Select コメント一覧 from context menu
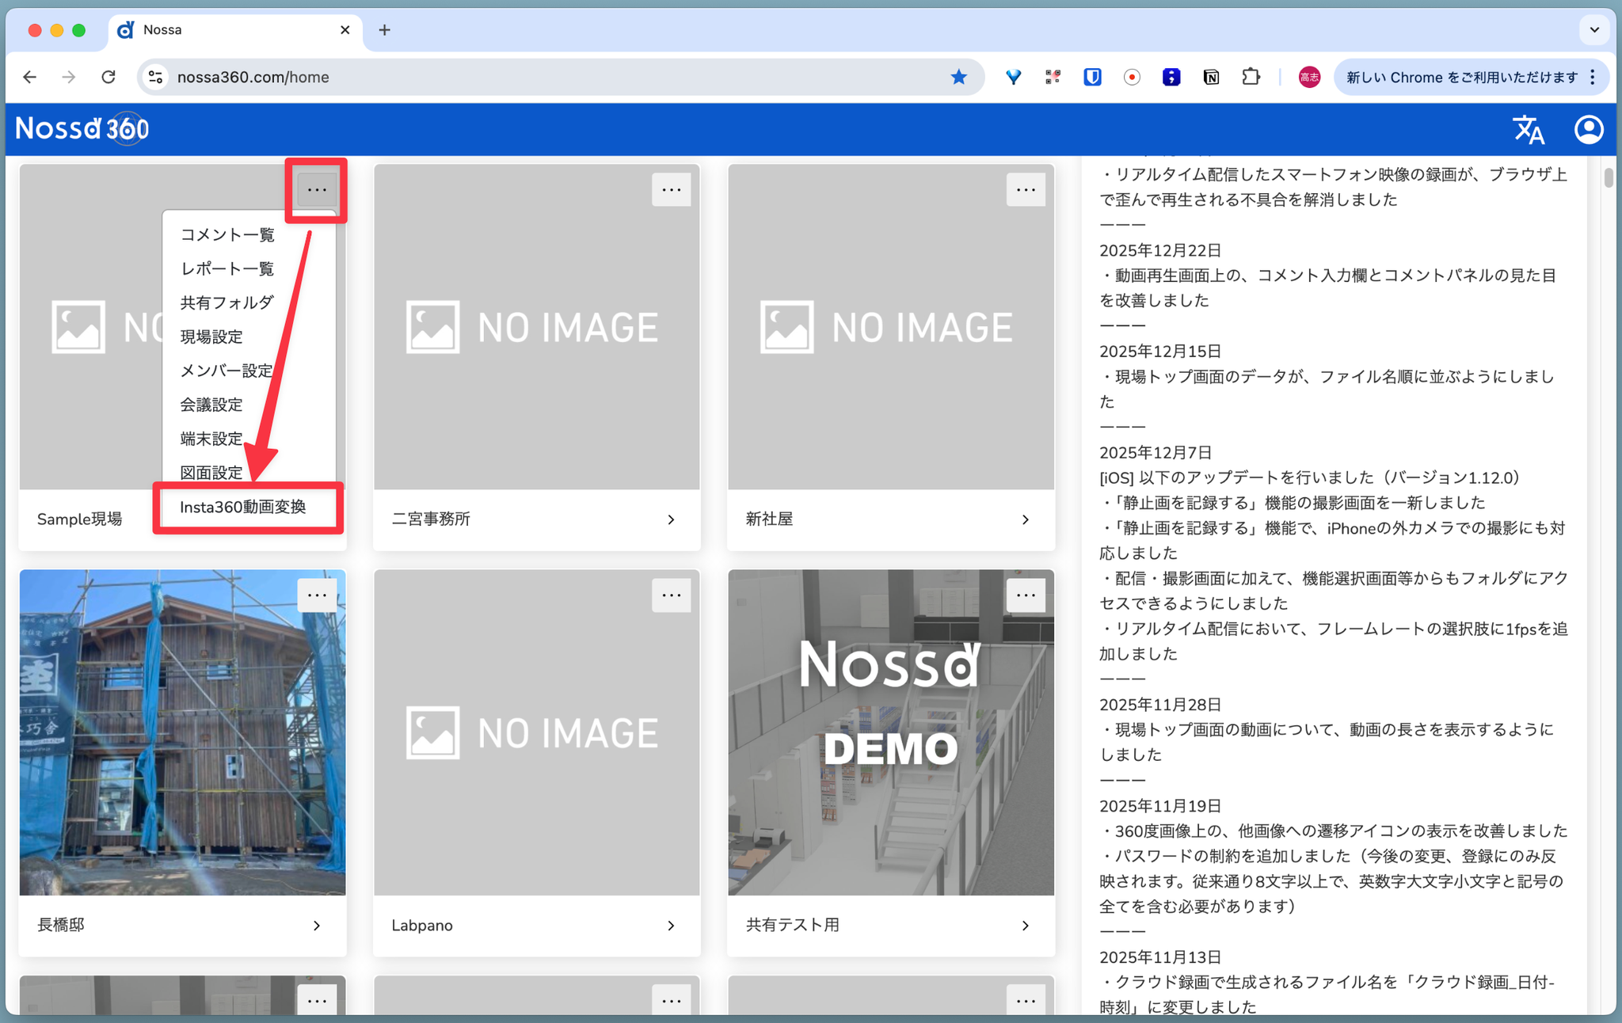This screenshot has height=1023, width=1622. pos(227,234)
